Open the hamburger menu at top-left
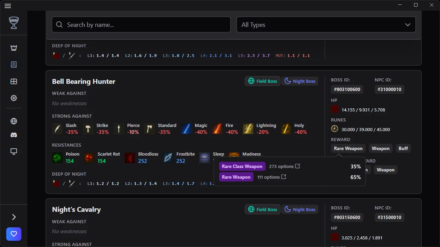 click(8, 6)
